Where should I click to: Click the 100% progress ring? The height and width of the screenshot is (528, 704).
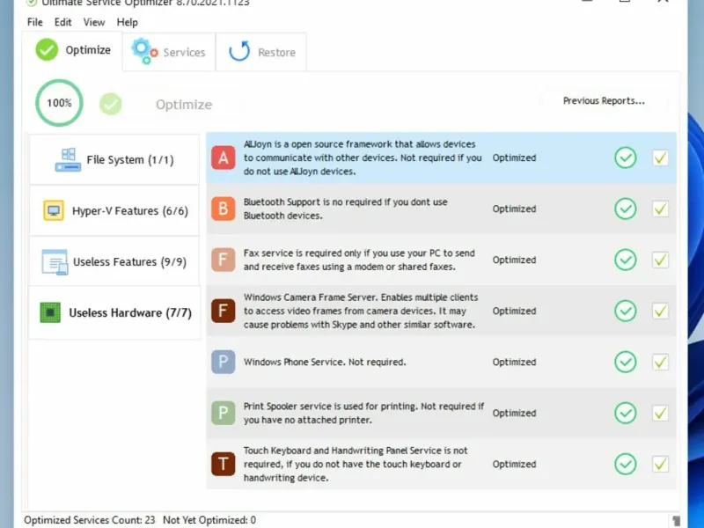(x=59, y=103)
